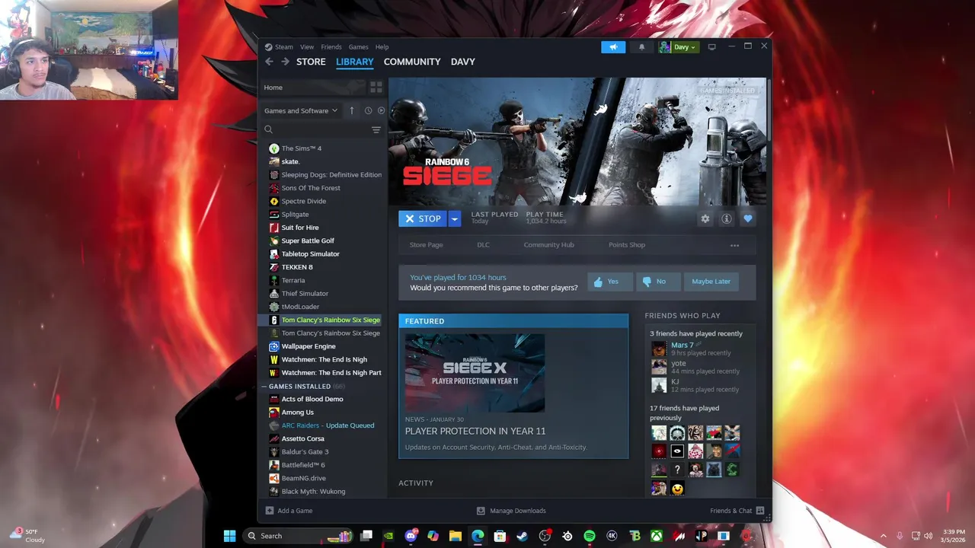Open Xbox app from the taskbar
Viewport: 975px width, 548px height.
(x=657, y=536)
